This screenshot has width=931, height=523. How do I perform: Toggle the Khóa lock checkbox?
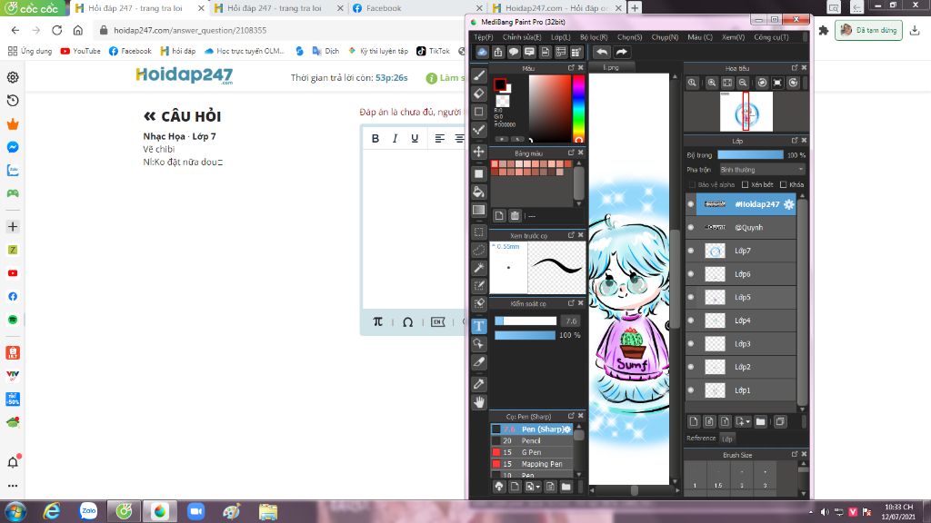click(783, 184)
